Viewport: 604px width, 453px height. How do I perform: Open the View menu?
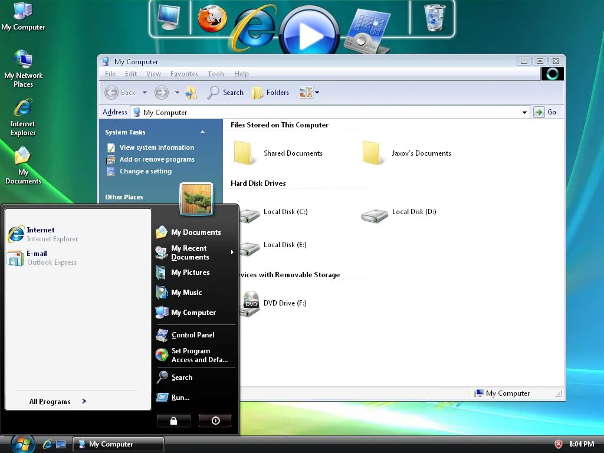coord(153,74)
